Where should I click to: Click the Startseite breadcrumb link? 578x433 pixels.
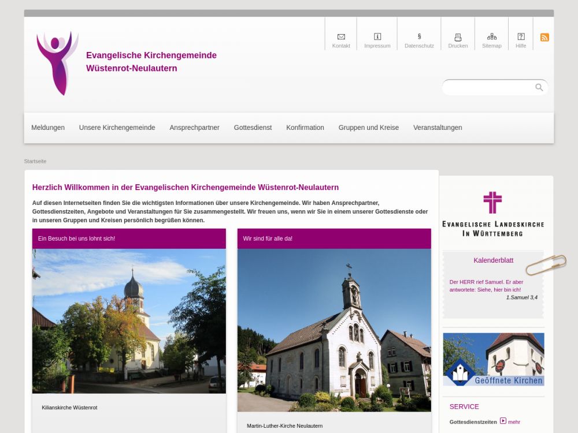click(x=35, y=161)
